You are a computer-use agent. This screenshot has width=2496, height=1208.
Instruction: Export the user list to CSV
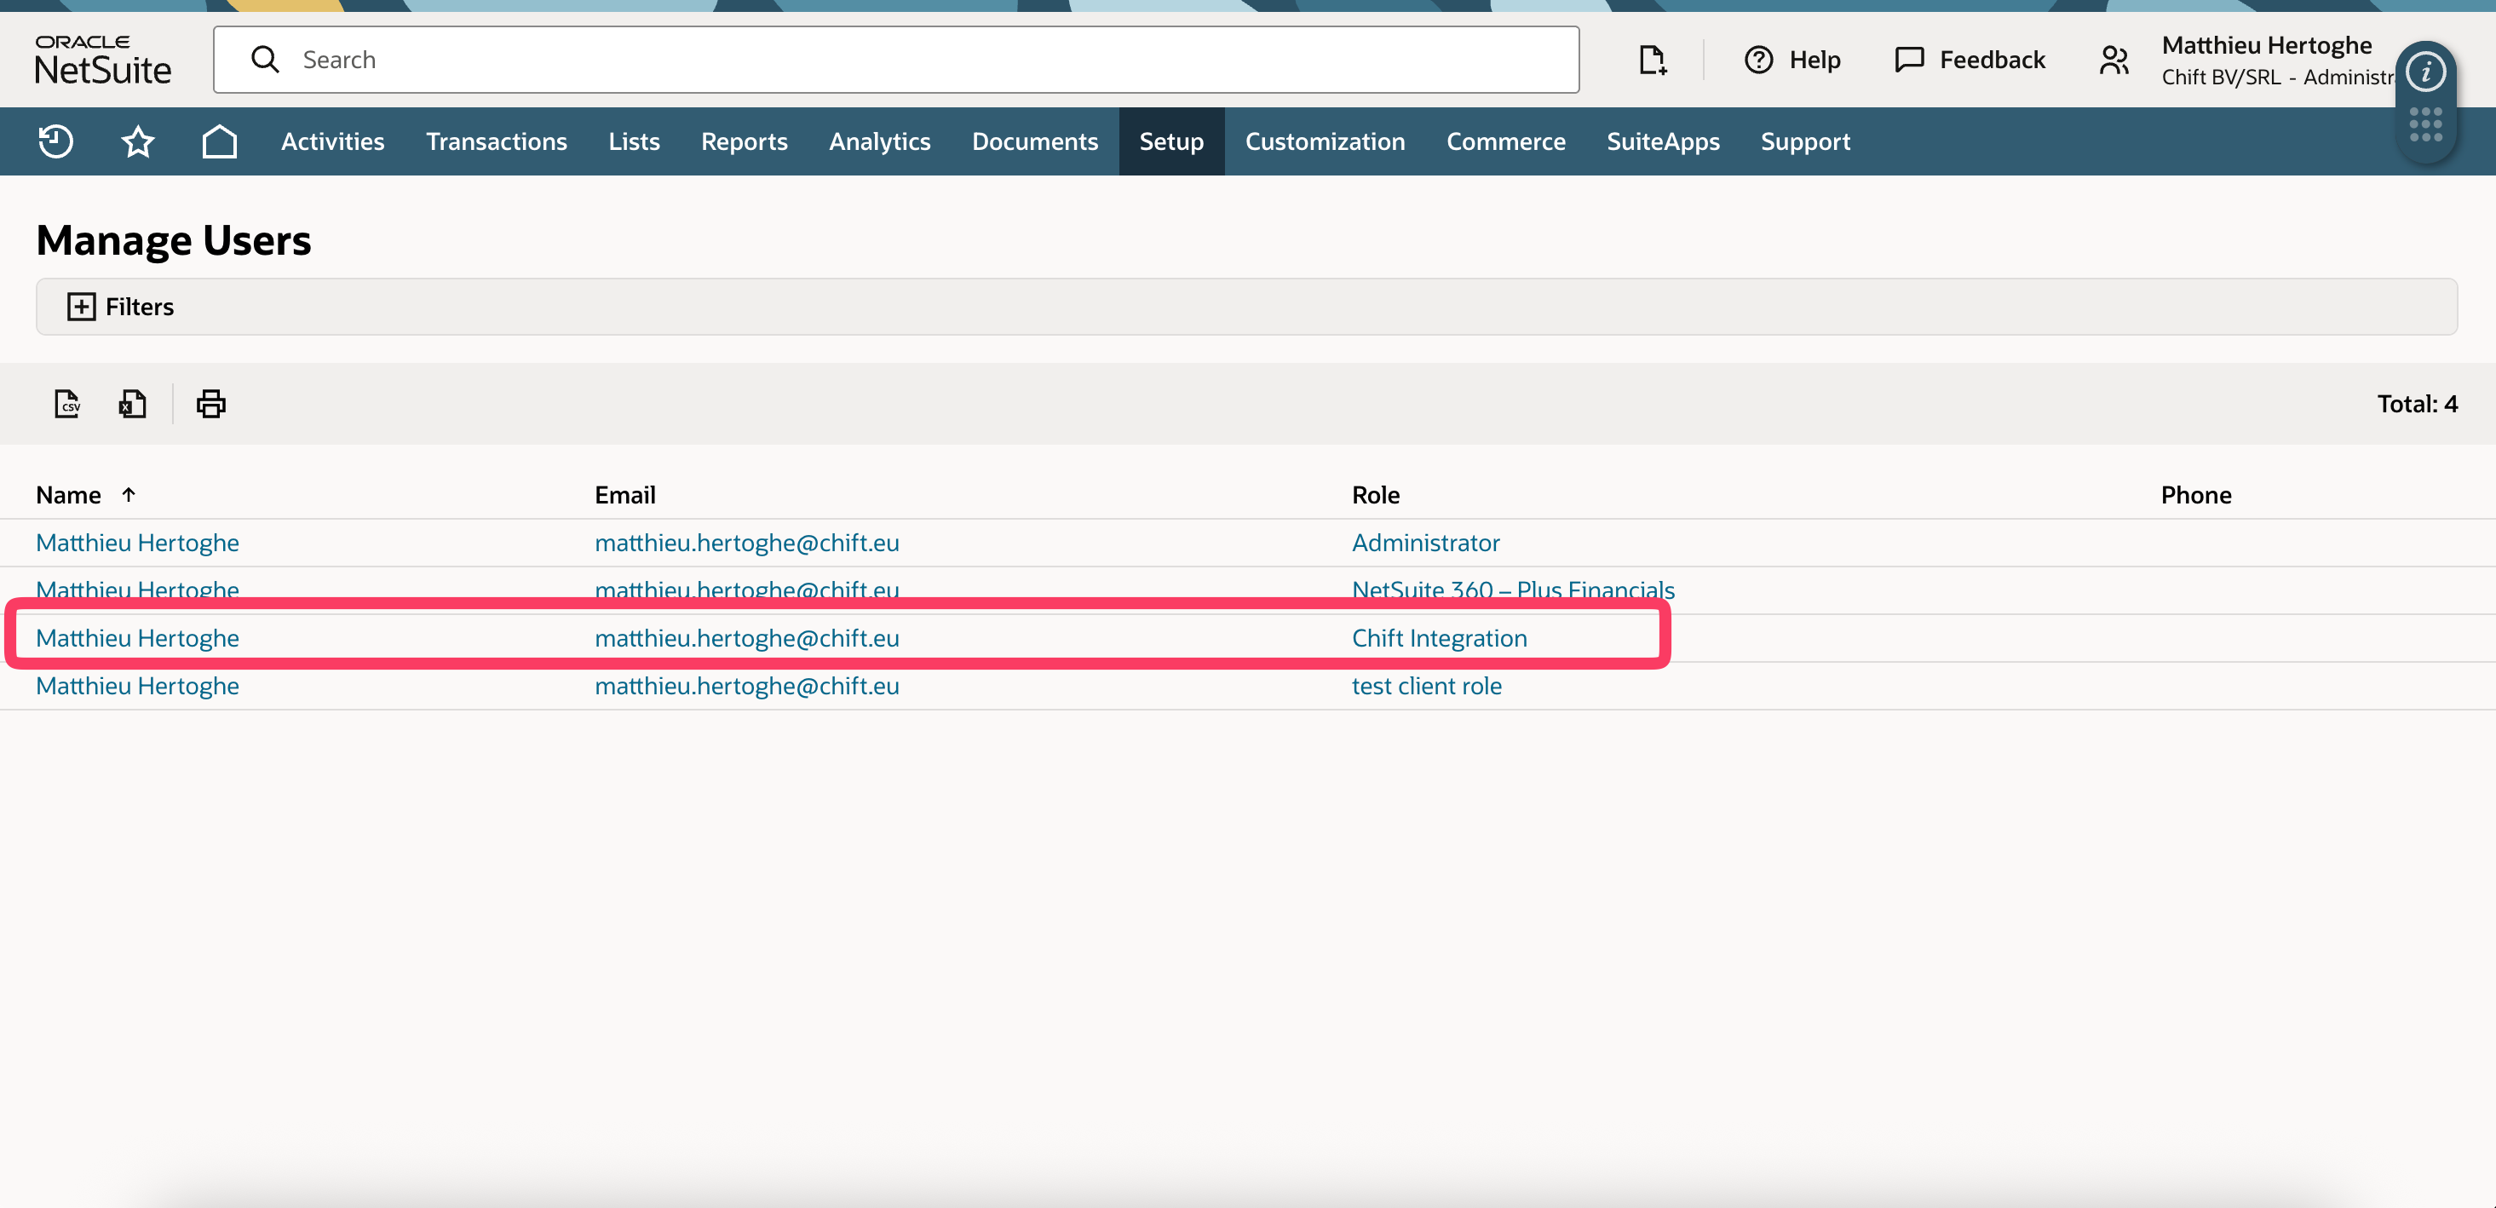coord(66,403)
